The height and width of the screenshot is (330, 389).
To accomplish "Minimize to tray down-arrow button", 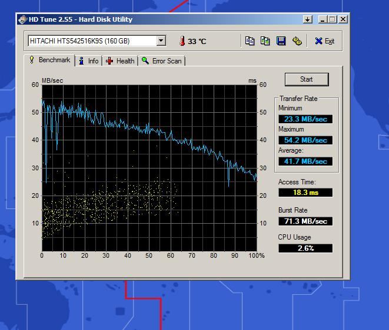I will (308, 19).
